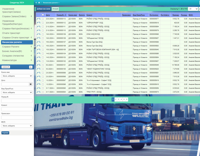Check the row 0000000094 checkbox
Viewport: 200px width, 156px height.
43,92
